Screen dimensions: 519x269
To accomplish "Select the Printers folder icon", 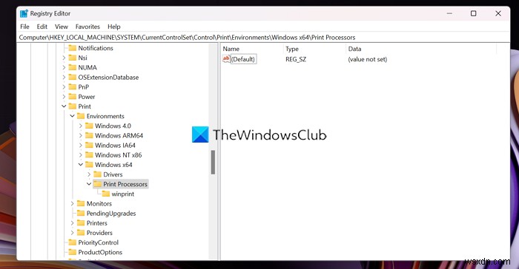I will pyautogui.click(x=81, y=223).
